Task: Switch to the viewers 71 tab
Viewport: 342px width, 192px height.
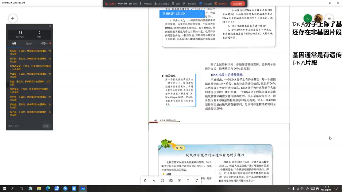Action: click(45, 43)
